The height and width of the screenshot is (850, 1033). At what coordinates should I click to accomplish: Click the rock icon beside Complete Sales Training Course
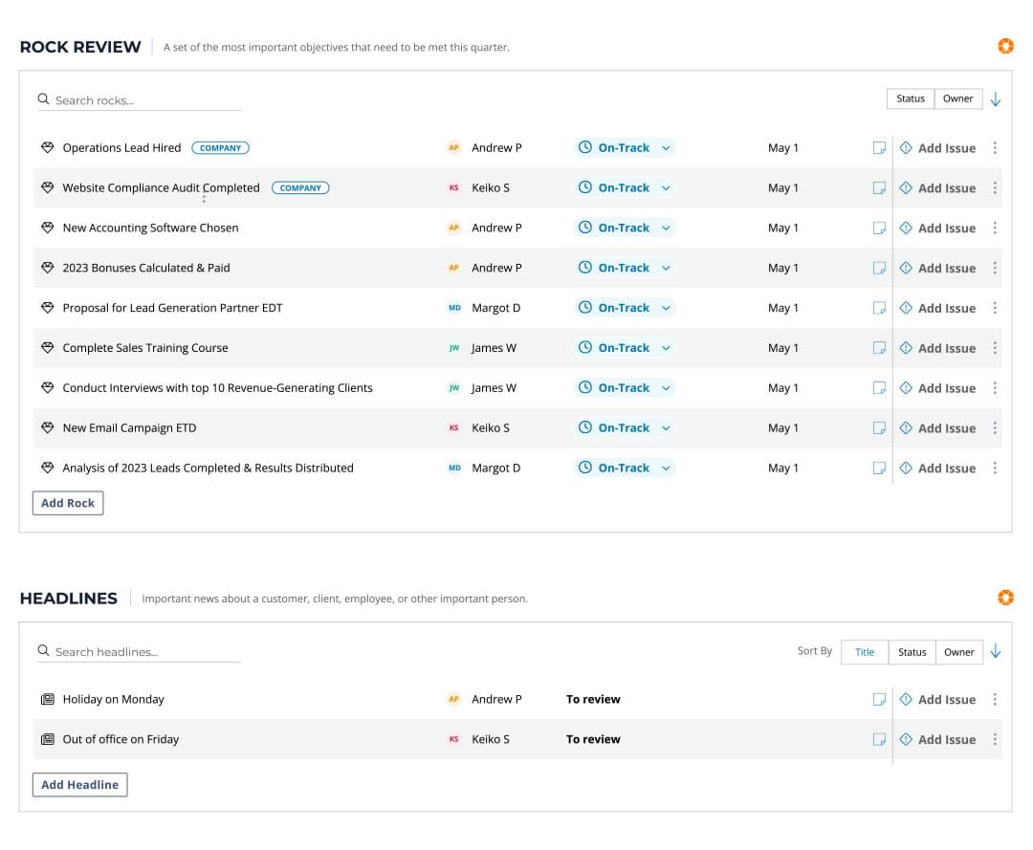coord(48,347)
